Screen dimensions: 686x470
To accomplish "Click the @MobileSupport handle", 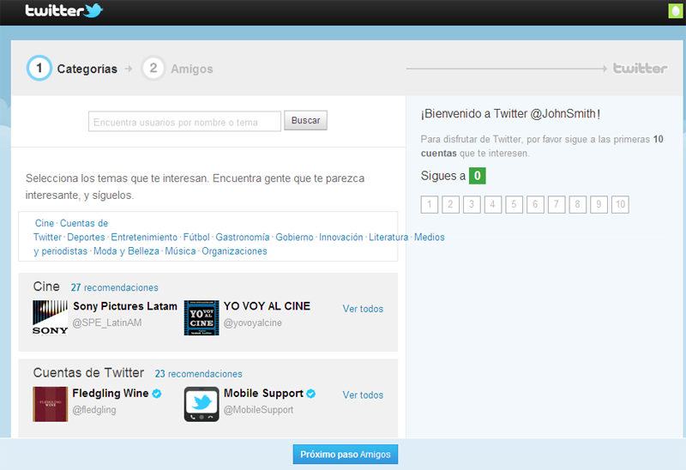I will (259, 410).
